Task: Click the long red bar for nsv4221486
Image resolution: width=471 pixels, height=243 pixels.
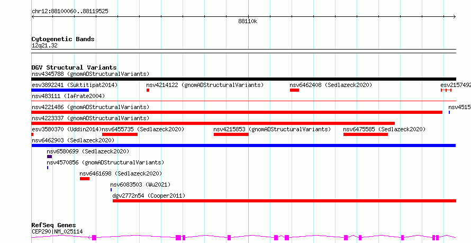Action: tap(237, 112)
